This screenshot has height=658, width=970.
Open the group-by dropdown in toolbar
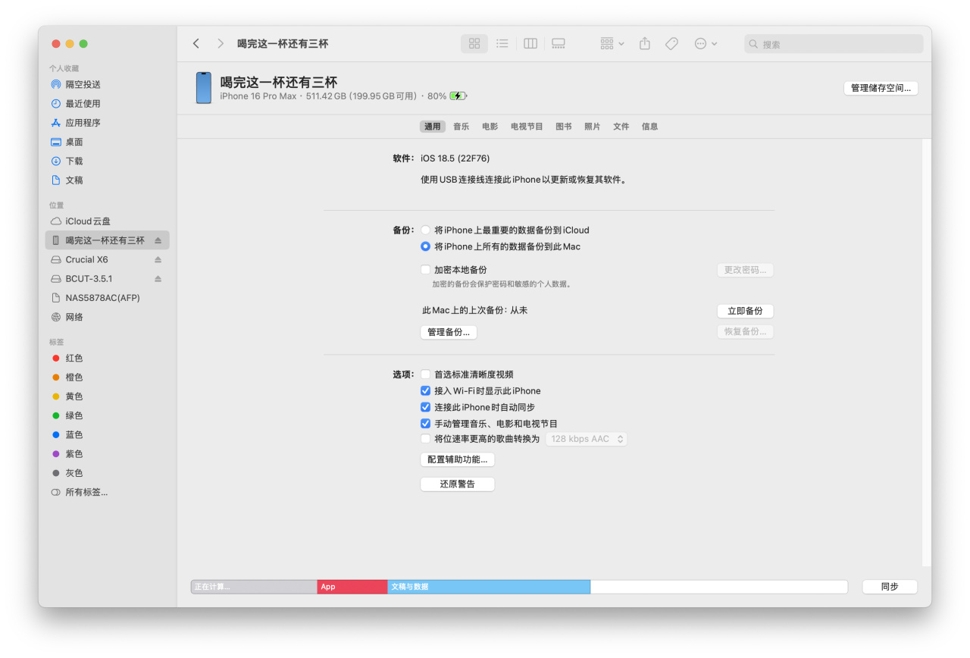tap(612, 44)
